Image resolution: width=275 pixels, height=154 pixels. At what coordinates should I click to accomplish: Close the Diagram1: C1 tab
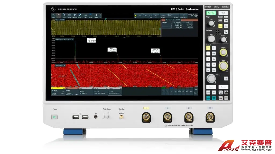(x=64, y=20)
